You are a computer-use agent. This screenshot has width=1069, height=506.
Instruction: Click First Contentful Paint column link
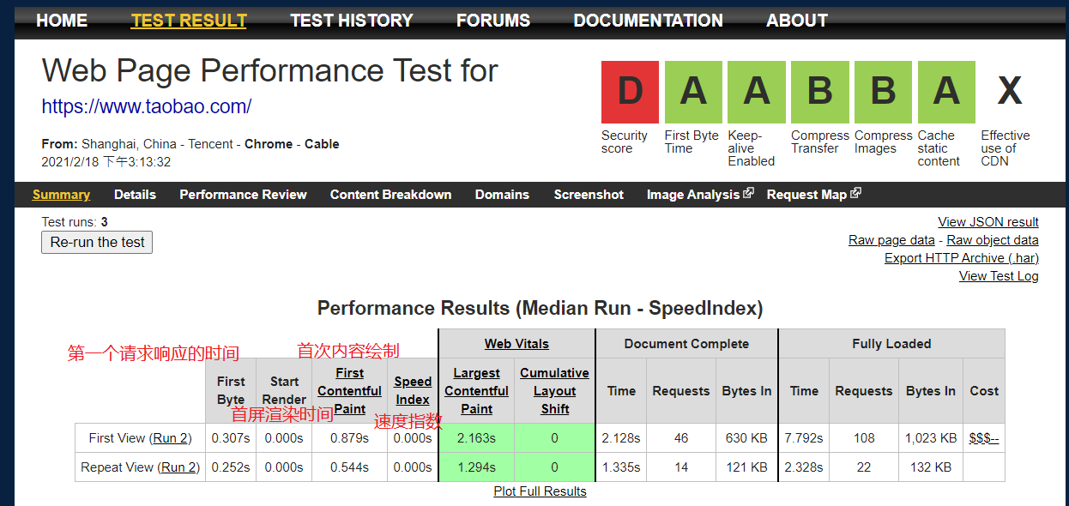(349, 391)
